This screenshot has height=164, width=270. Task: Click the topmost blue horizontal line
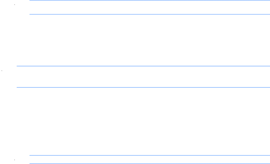pyautogui.click(x=150, y=0)
